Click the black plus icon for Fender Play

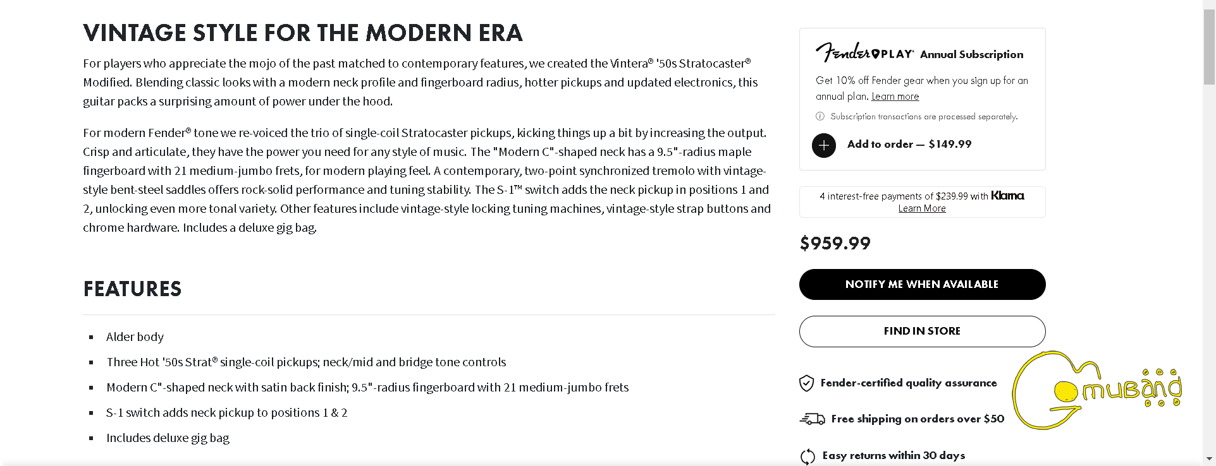823,145
